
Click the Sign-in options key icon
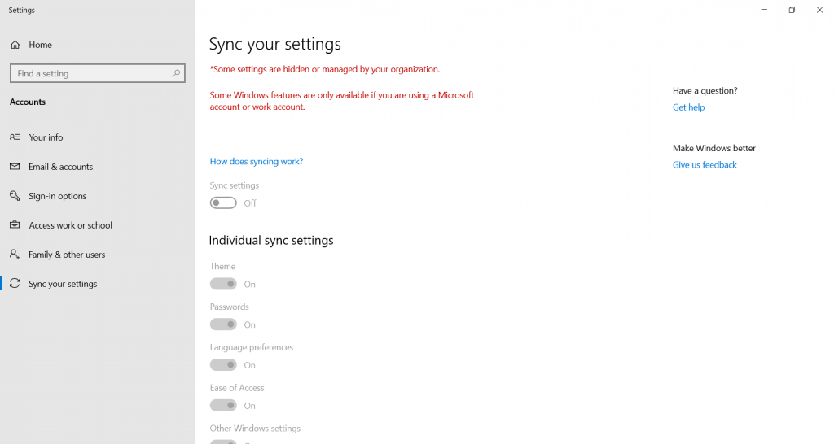tap(15, 195)
